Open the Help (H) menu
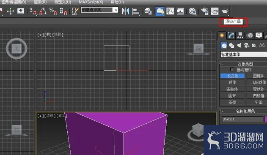 click(117, 2)
